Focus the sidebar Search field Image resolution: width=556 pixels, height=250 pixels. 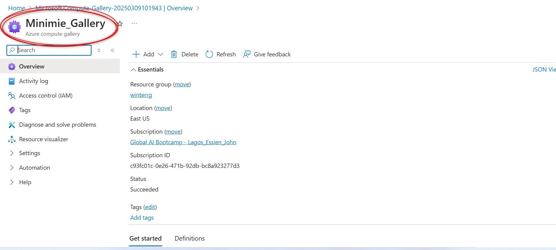point(49,50)
